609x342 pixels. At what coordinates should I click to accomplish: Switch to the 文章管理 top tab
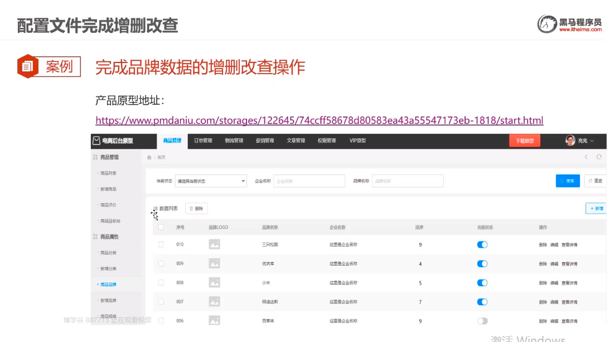(296, 141)
